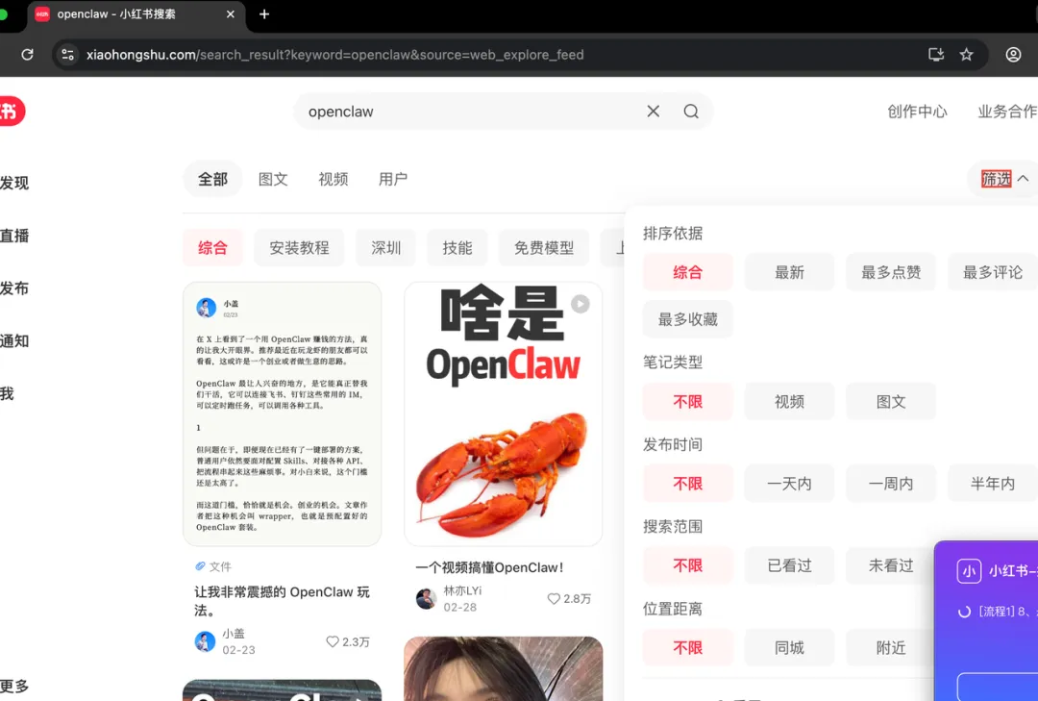Image resolution: width=1038 pixels, height=701 pixels.
Task: Choose 不限 under 发布时间
Action: [x=688, y=484]
